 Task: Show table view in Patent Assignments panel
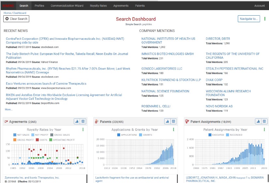264,121
